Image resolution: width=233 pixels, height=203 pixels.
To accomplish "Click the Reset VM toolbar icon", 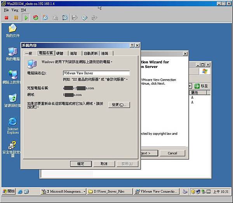I will point(36,18).
